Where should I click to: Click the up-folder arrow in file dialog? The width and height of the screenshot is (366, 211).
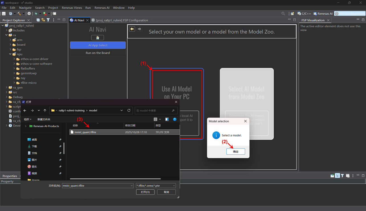pyautogui.click(x=45, y=110)
